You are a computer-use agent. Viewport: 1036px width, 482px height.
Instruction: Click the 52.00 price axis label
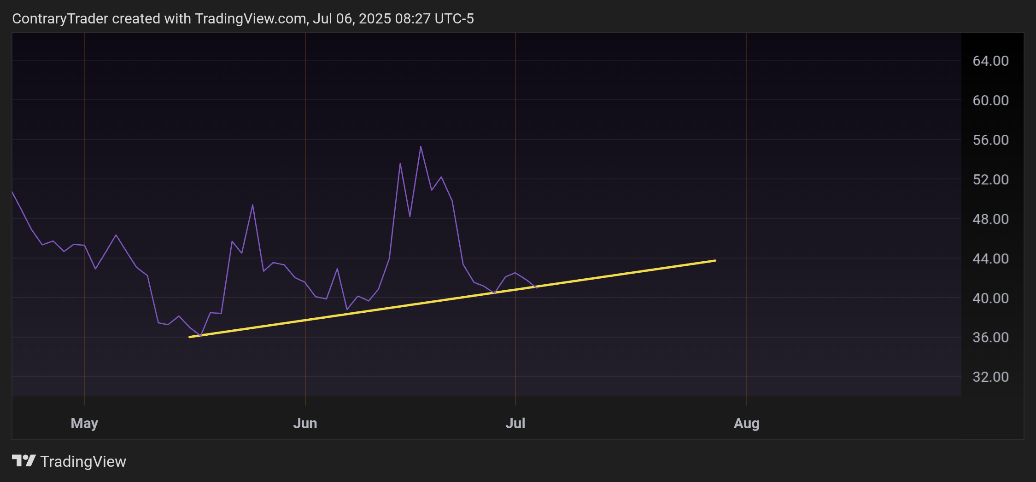coord(990,179)
